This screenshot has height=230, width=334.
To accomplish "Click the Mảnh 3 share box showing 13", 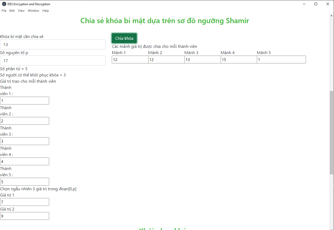I will coord(202,60).
